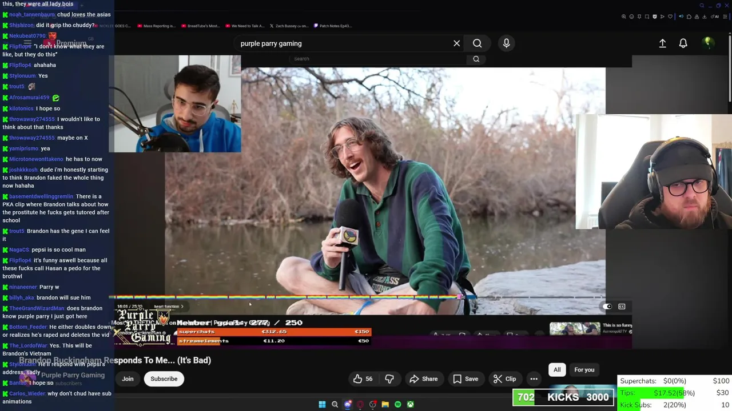Open the YouTube account avatar menu
This screenshot has width=732, height=411.
pyautogui.click(x=707, y=43)
